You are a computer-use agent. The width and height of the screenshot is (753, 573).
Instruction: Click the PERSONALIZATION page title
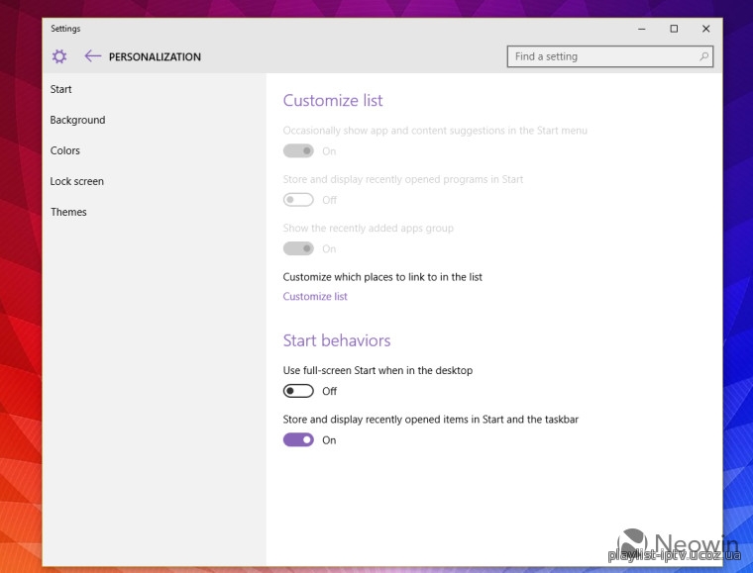(156, 56)
